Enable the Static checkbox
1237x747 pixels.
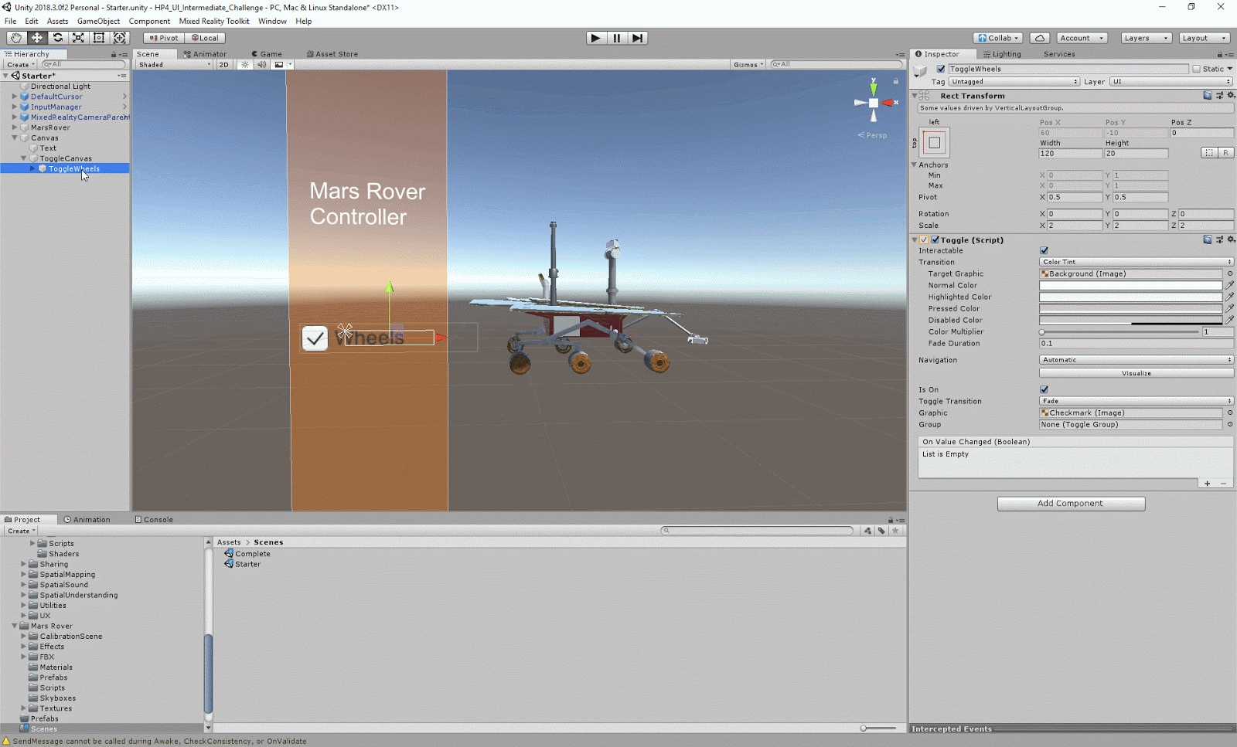click(x=1196, y=69)
